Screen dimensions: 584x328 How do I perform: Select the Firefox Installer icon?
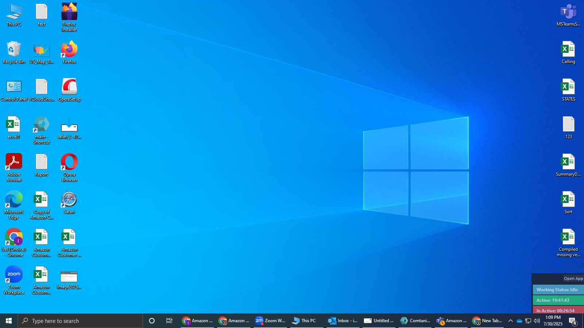pyautogui.click(x=69, y=17)
